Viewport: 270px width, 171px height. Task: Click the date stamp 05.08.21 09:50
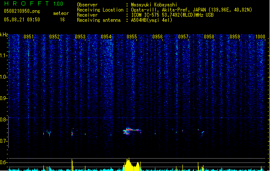tap(22, 20)
